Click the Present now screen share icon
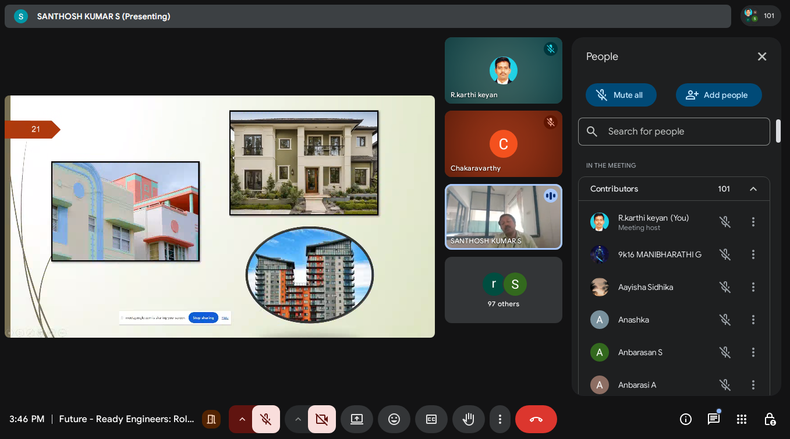The image size is (790, 439). pos(357,419)
